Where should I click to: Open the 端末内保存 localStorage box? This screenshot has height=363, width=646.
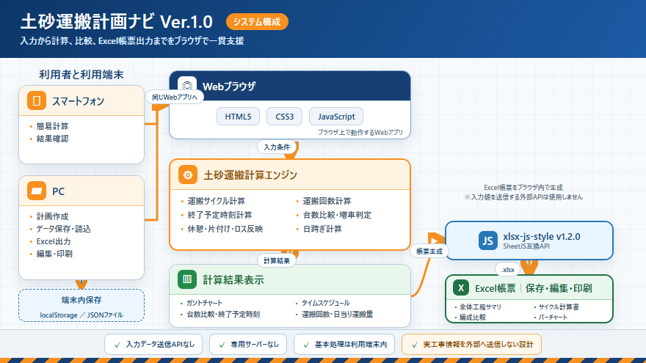tap(81, 305)
